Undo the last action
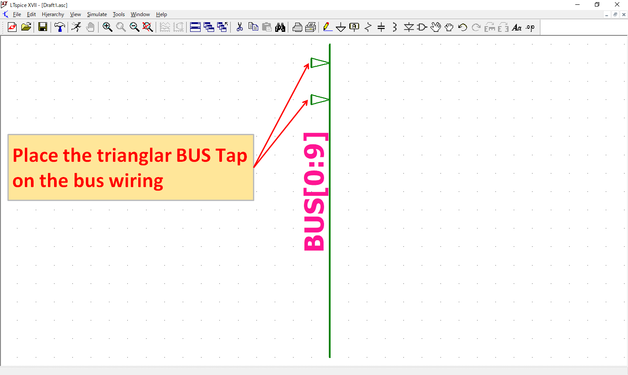The width and height of the screenshot is (628, 375). (462, 27)
